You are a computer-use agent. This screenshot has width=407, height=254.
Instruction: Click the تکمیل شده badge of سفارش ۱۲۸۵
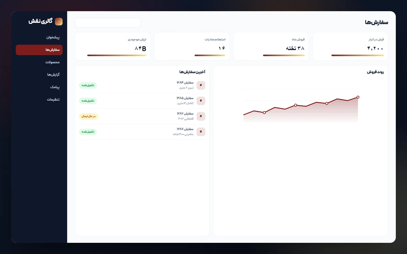click(88, 101)
